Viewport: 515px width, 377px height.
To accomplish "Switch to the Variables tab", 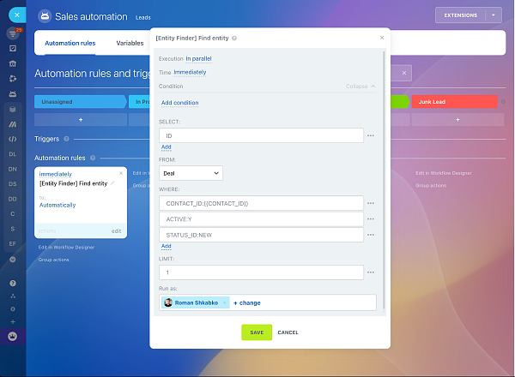I will [x=130, y=43].
